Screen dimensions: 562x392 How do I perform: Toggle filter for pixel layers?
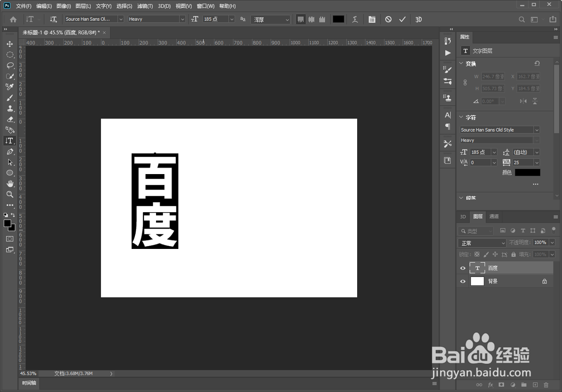coord(503,231)
